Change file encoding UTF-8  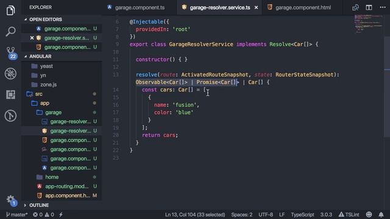266,215
